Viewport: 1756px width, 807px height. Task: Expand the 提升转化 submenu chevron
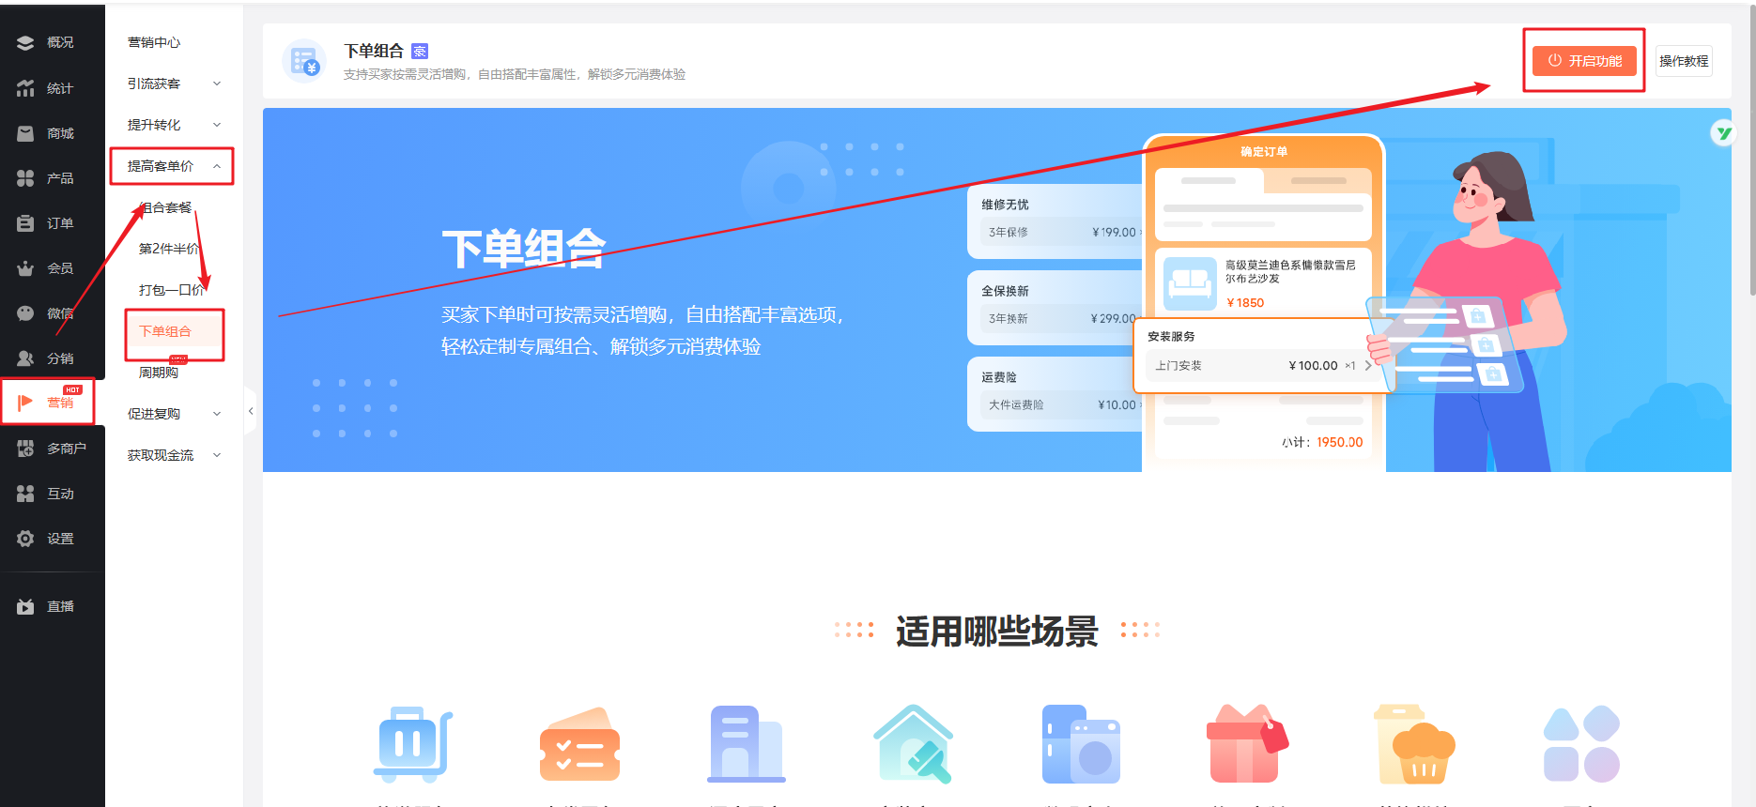click(x=217, y=125)
